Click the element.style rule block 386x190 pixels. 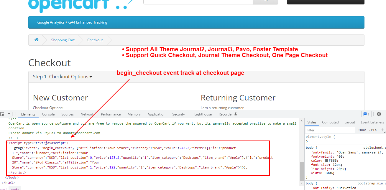coord(345,139)
